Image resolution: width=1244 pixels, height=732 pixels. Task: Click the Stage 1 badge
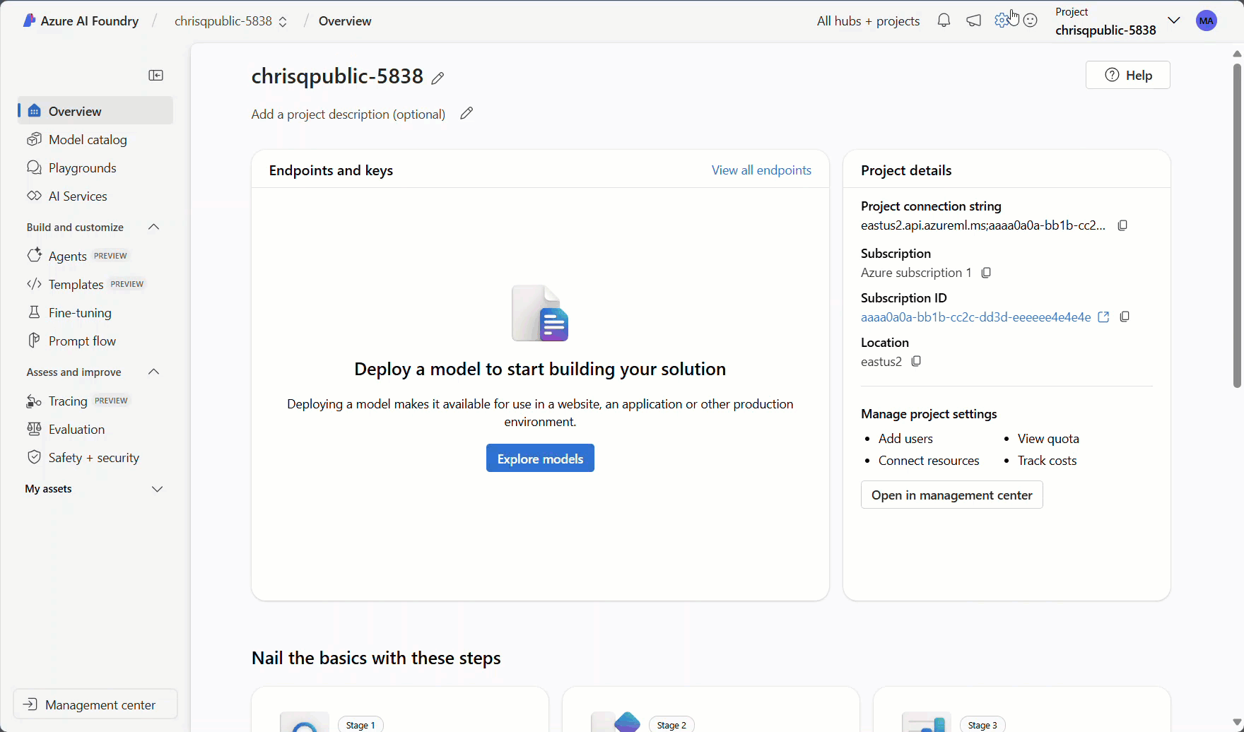pyautogui.click(x=360, y=725)
